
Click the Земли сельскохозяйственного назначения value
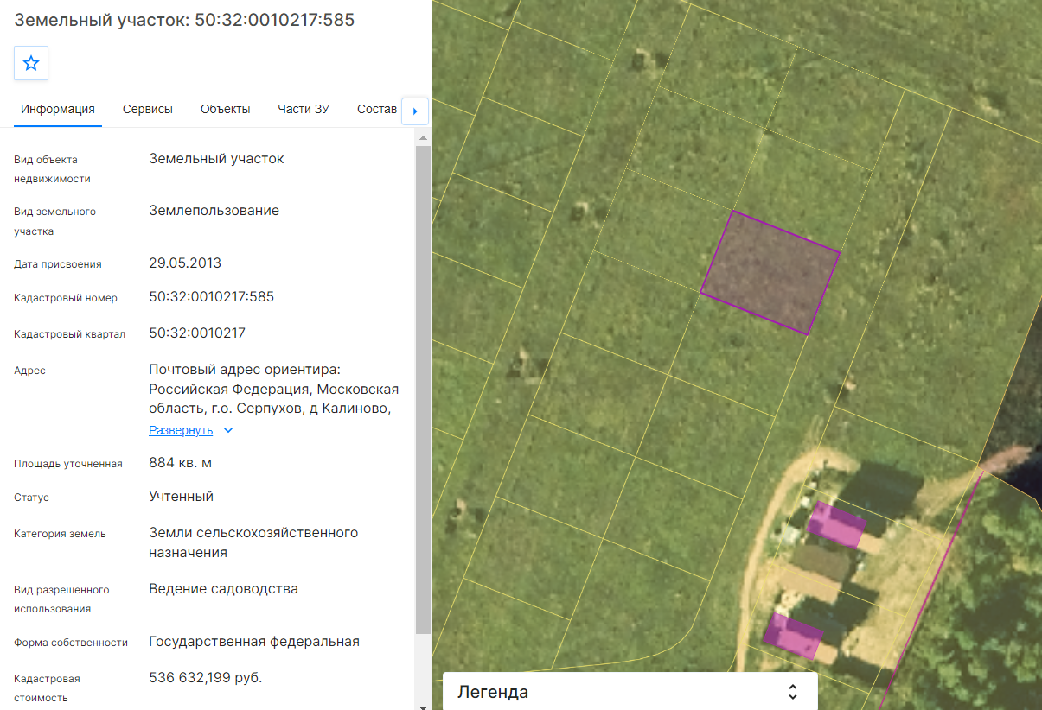click(253, 542)
